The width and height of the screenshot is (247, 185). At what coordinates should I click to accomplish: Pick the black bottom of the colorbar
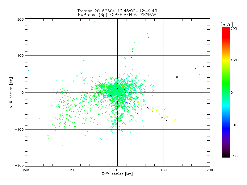click(x=226, y=155)
